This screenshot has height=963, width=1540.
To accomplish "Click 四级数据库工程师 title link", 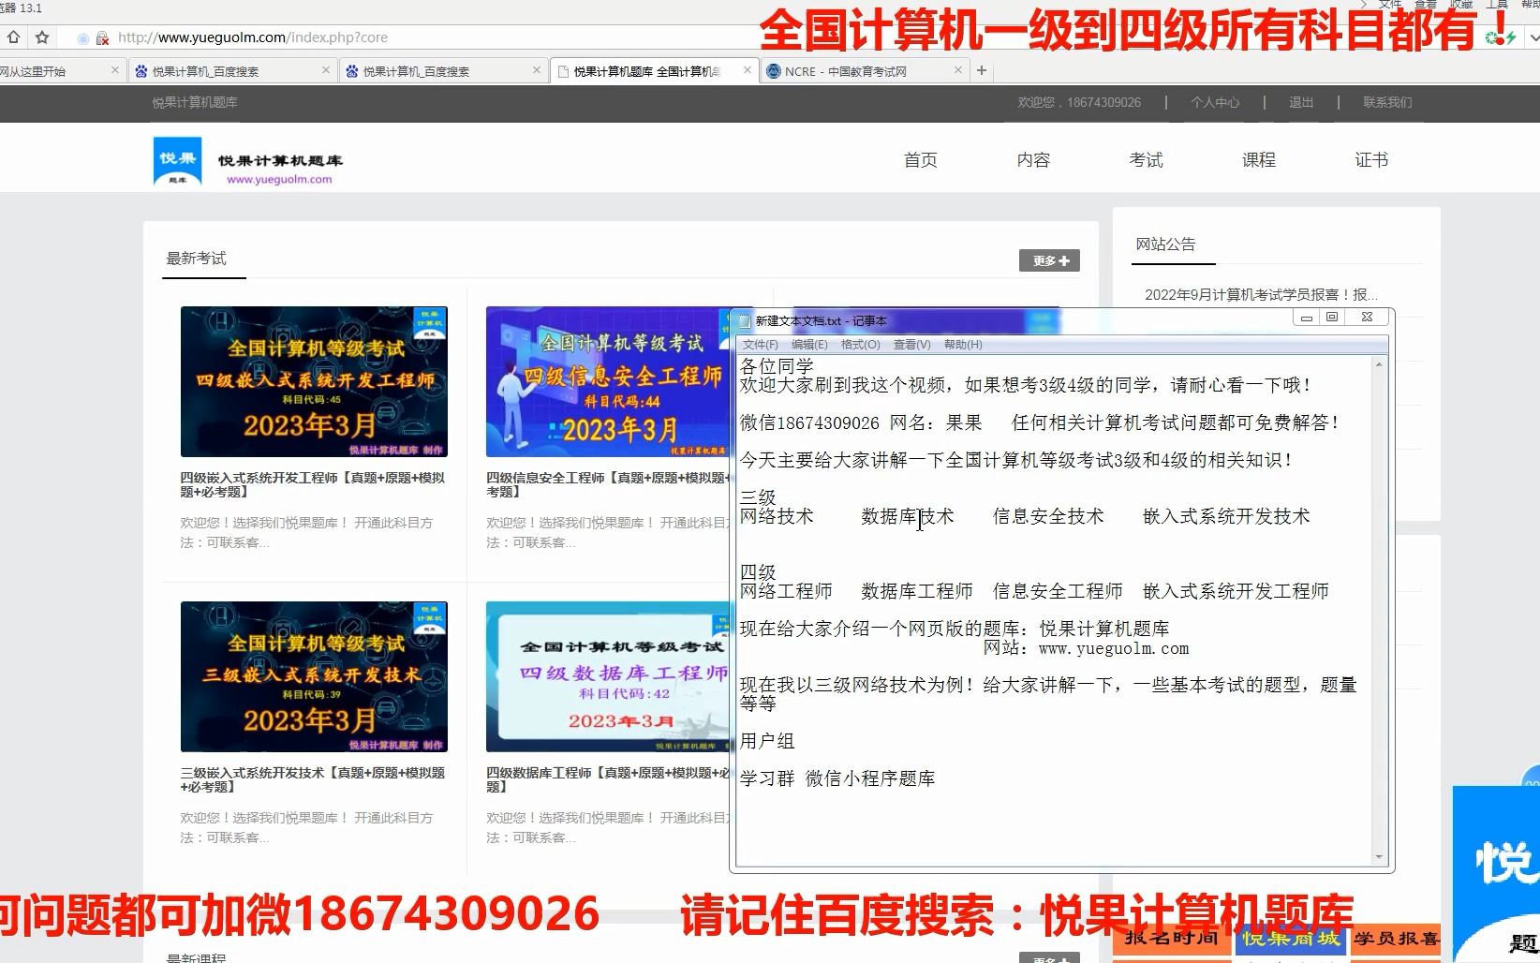I will tap(608, 779).
